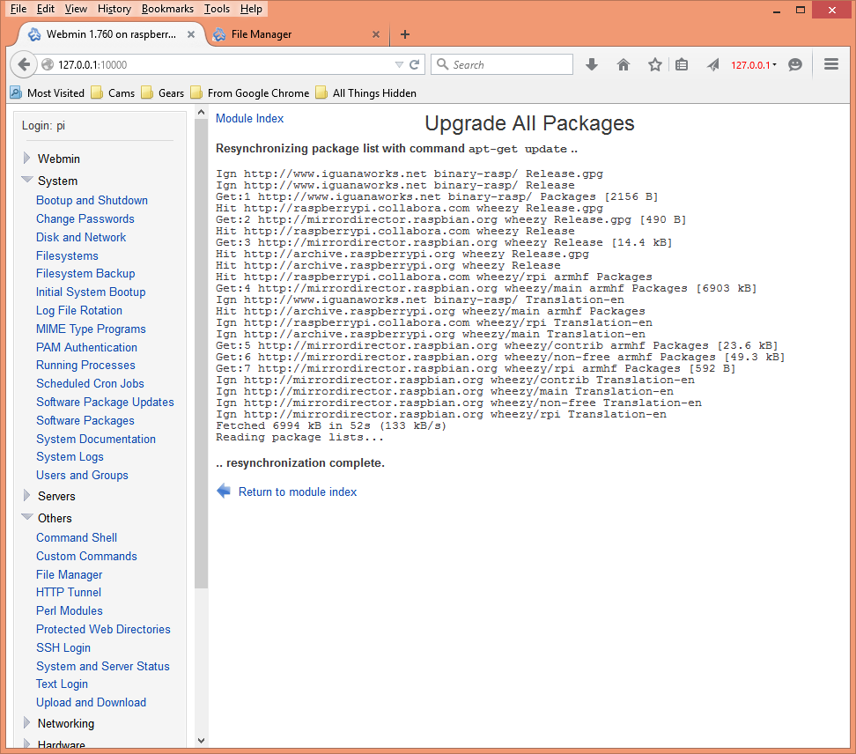Open Software Package Updates
This screenshot has width=856, height=754.
point(105,402)
